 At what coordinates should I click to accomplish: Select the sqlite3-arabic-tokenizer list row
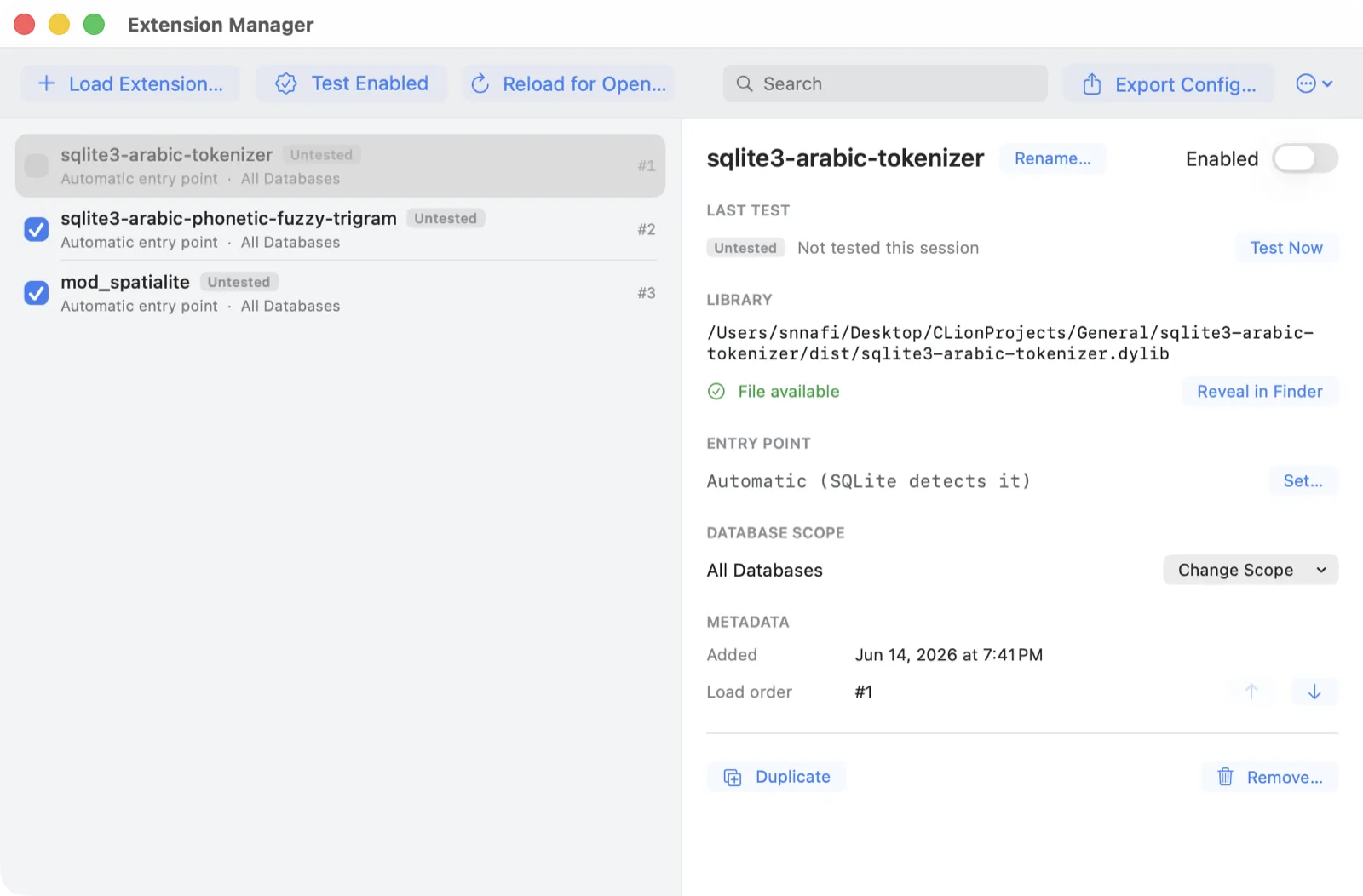pos(340,165)
